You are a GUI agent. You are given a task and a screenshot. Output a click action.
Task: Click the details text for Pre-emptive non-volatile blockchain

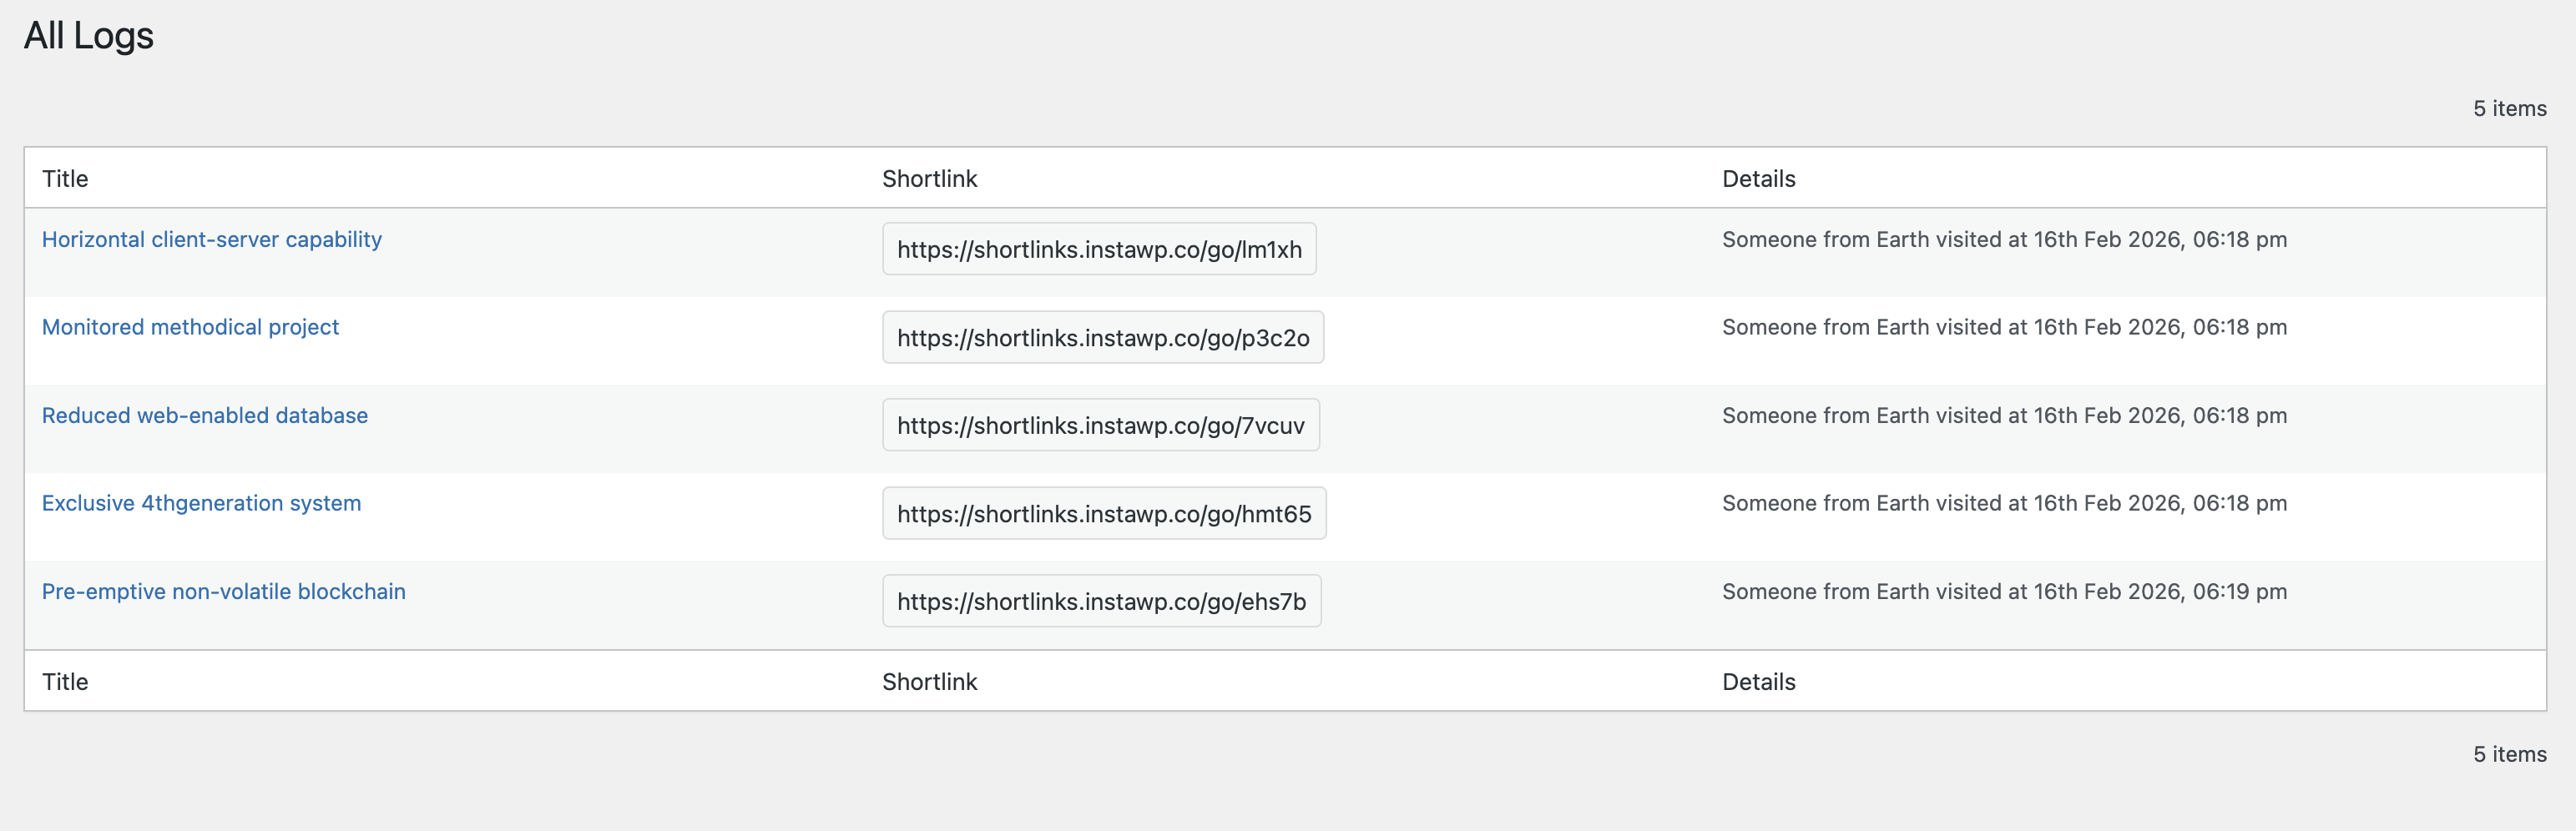(x=2004, y=591)
